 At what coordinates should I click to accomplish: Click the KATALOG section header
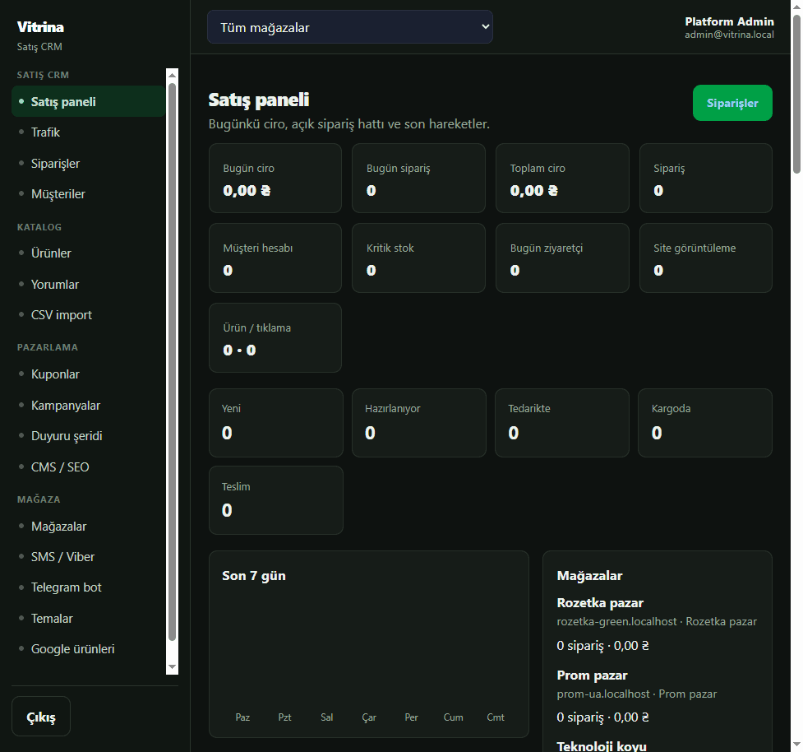click(x=39, y=227)
